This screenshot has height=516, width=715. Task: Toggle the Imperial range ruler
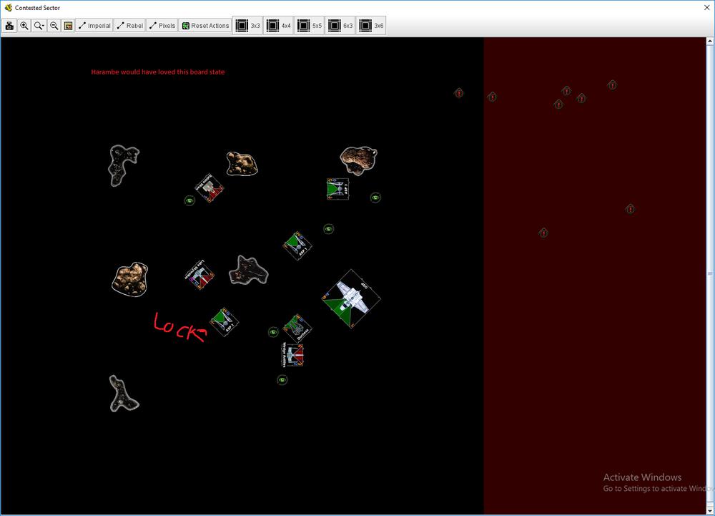(94, 26)
